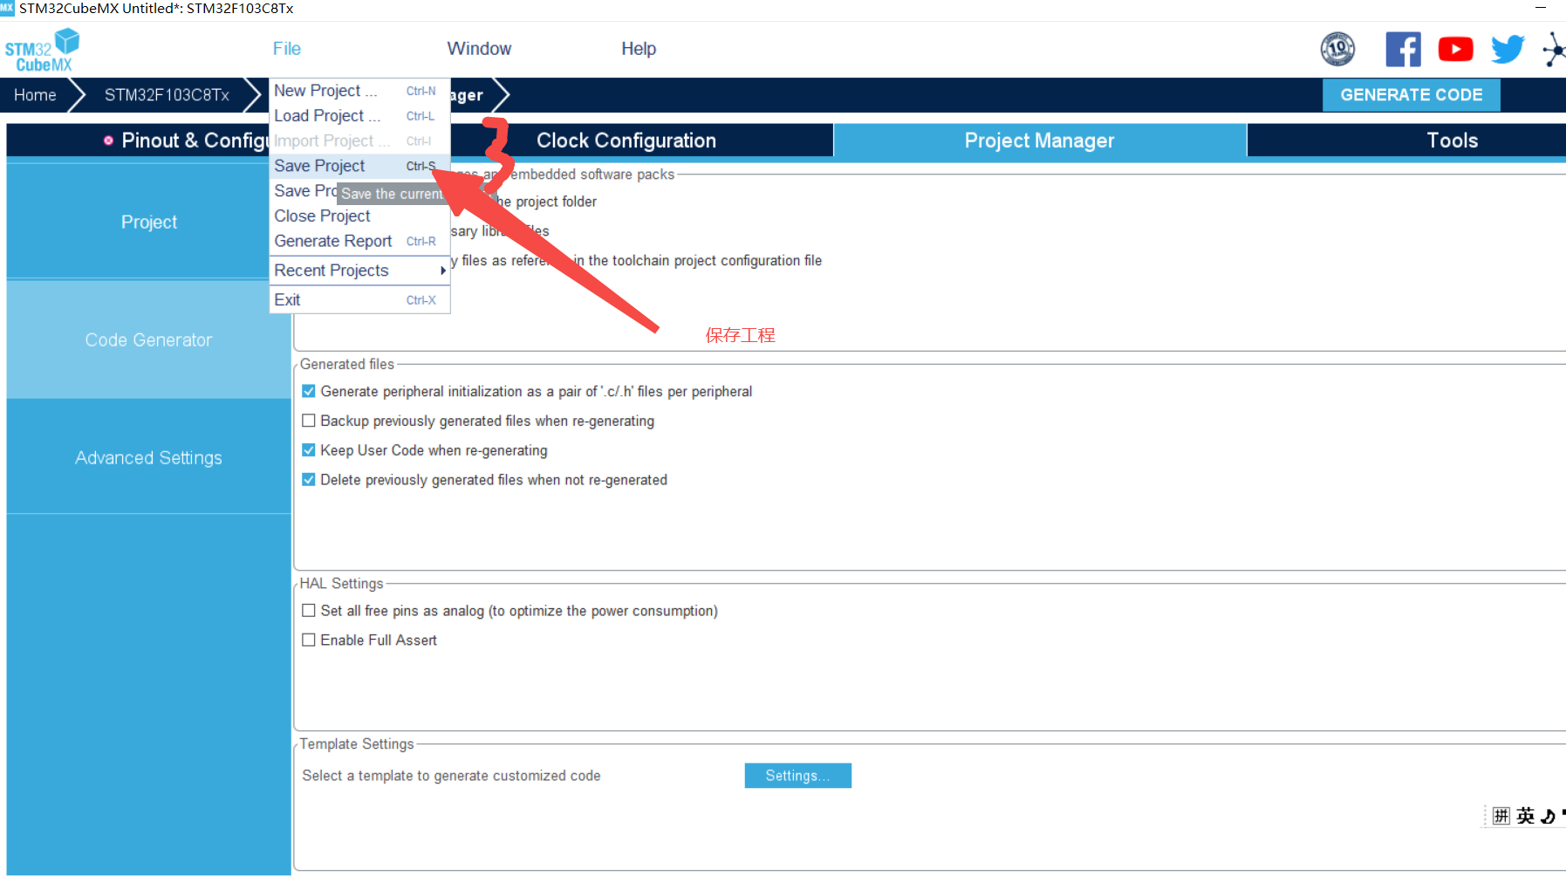Open the Help menu
This screenshot has width=1566, height=884.
tap(639, 49)
